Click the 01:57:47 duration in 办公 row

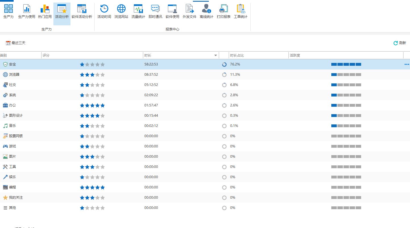(151, 105)
